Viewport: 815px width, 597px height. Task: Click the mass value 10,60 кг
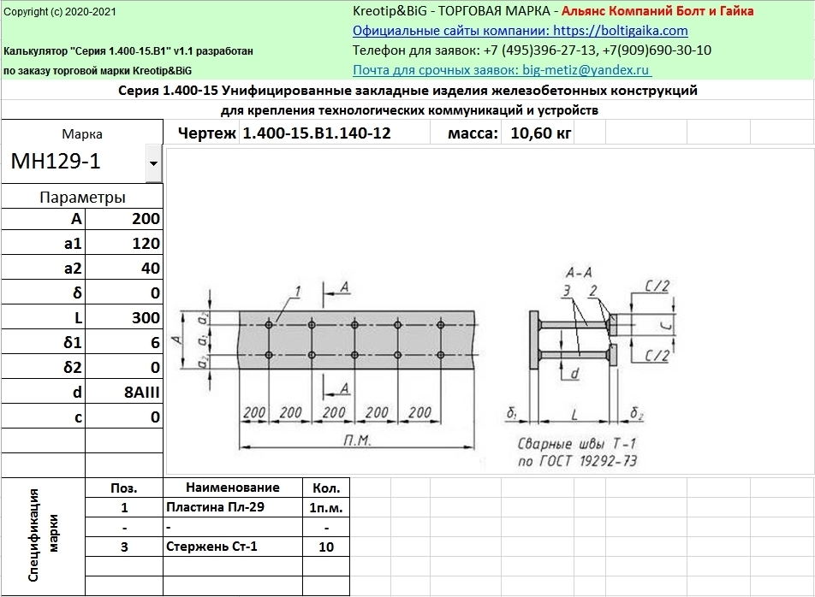click(x=541, y=133)
